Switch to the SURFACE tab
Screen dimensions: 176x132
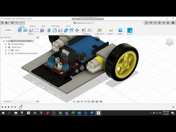[x=32, y=26]
